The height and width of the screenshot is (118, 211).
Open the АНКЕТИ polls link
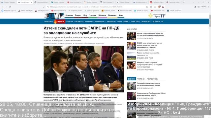(156, 21)
